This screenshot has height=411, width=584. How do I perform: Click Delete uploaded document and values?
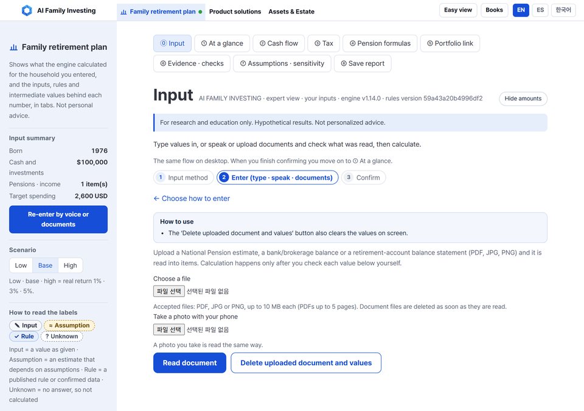pyautogui.click(x=306, y=363)
